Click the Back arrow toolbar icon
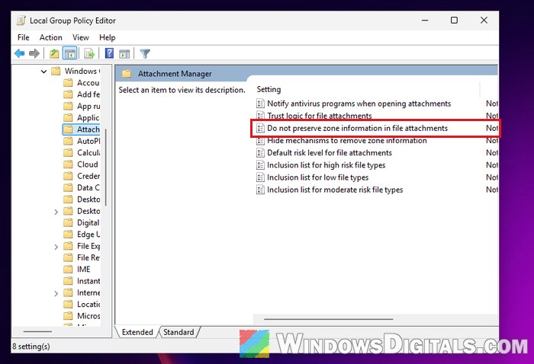Viewport: 534px width, 364px height. (20, 53)
